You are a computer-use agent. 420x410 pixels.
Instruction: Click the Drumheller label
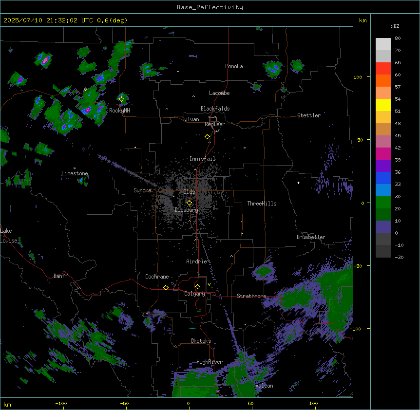coord(311,237)
